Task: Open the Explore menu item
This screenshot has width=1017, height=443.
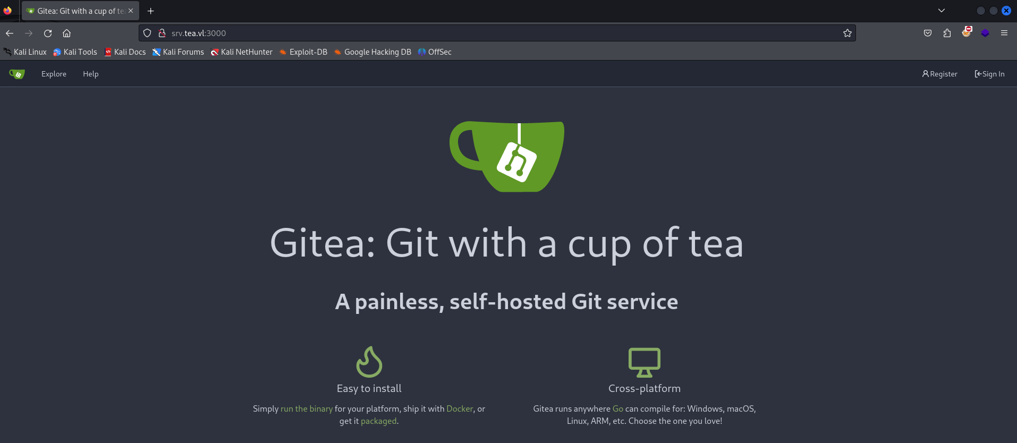Action: point(54,74)
